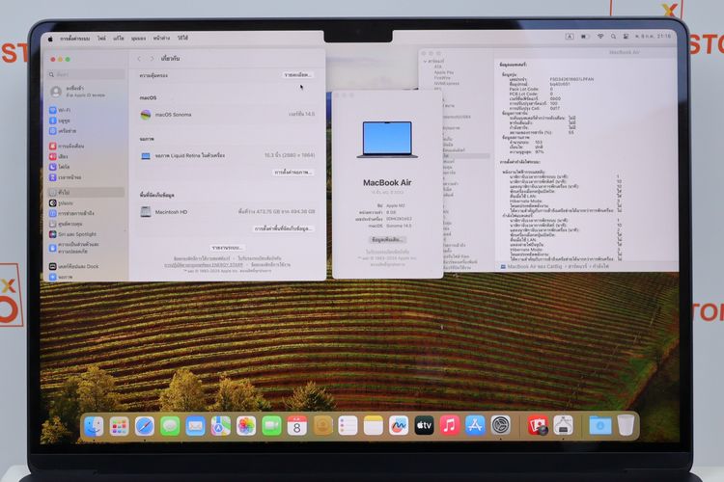Click the Settings sidebar search field

point(86,75)
